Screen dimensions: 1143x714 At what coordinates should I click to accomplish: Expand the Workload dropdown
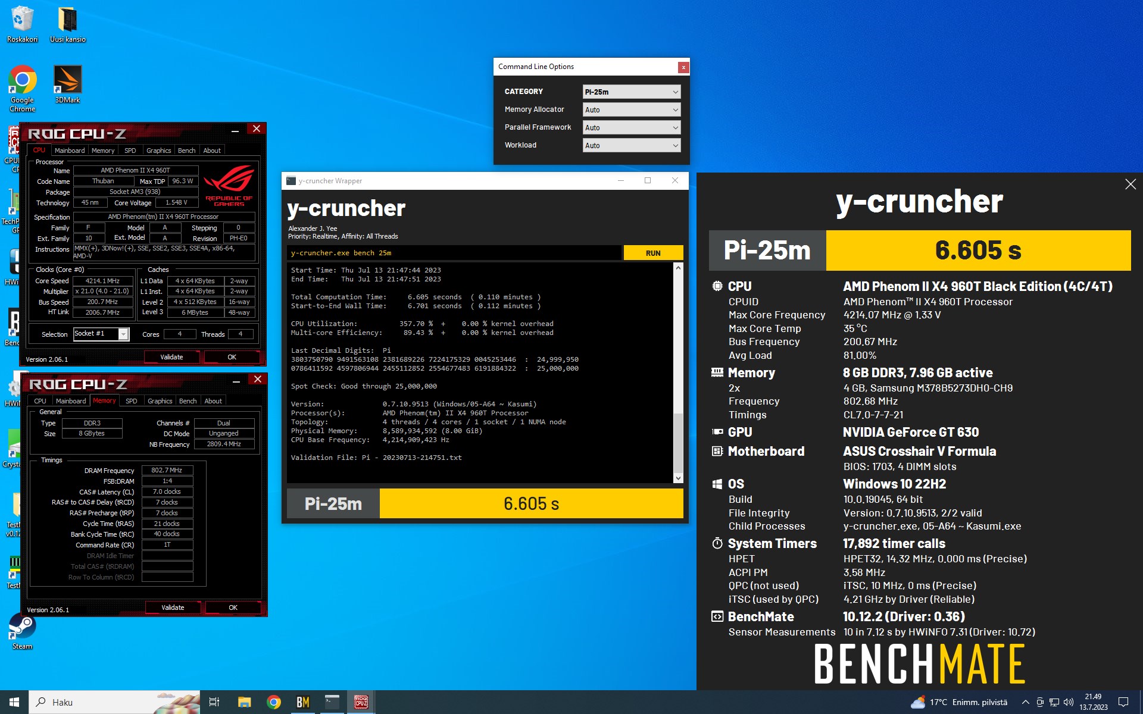631,145
